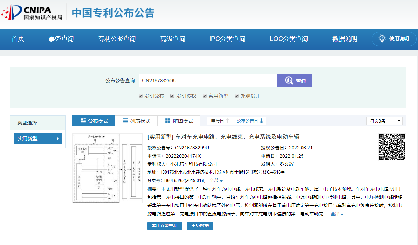Select publication mode view

pos(94,121)
